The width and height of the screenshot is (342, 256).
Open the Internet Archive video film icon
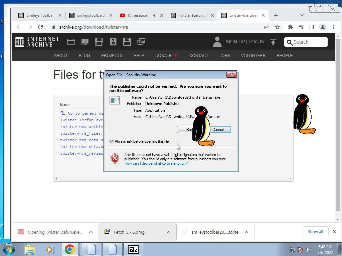[99, 42]
